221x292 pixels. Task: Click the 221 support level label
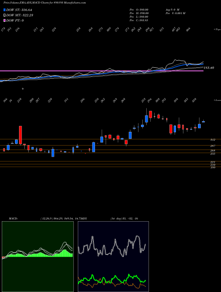coord(213,162)
